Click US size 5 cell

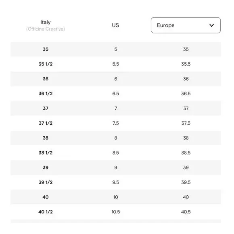116,49
